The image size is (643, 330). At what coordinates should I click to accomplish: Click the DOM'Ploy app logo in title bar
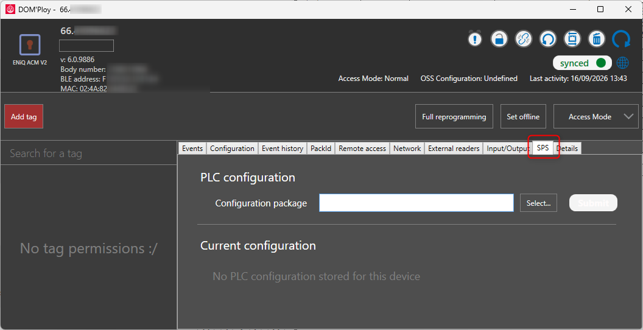(10, 9)
